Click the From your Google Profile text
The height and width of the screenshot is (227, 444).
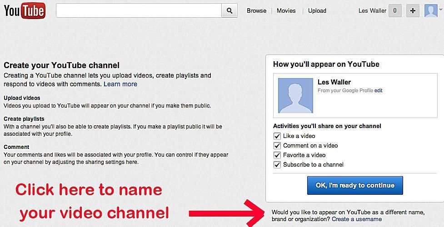pyautogui.click(x=345, y=91)
